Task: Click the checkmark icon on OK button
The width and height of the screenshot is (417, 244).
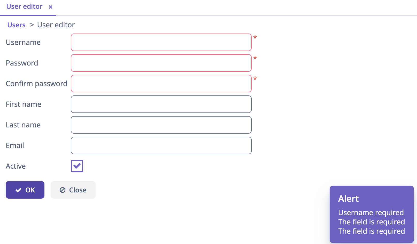Action: coord(18,190)
